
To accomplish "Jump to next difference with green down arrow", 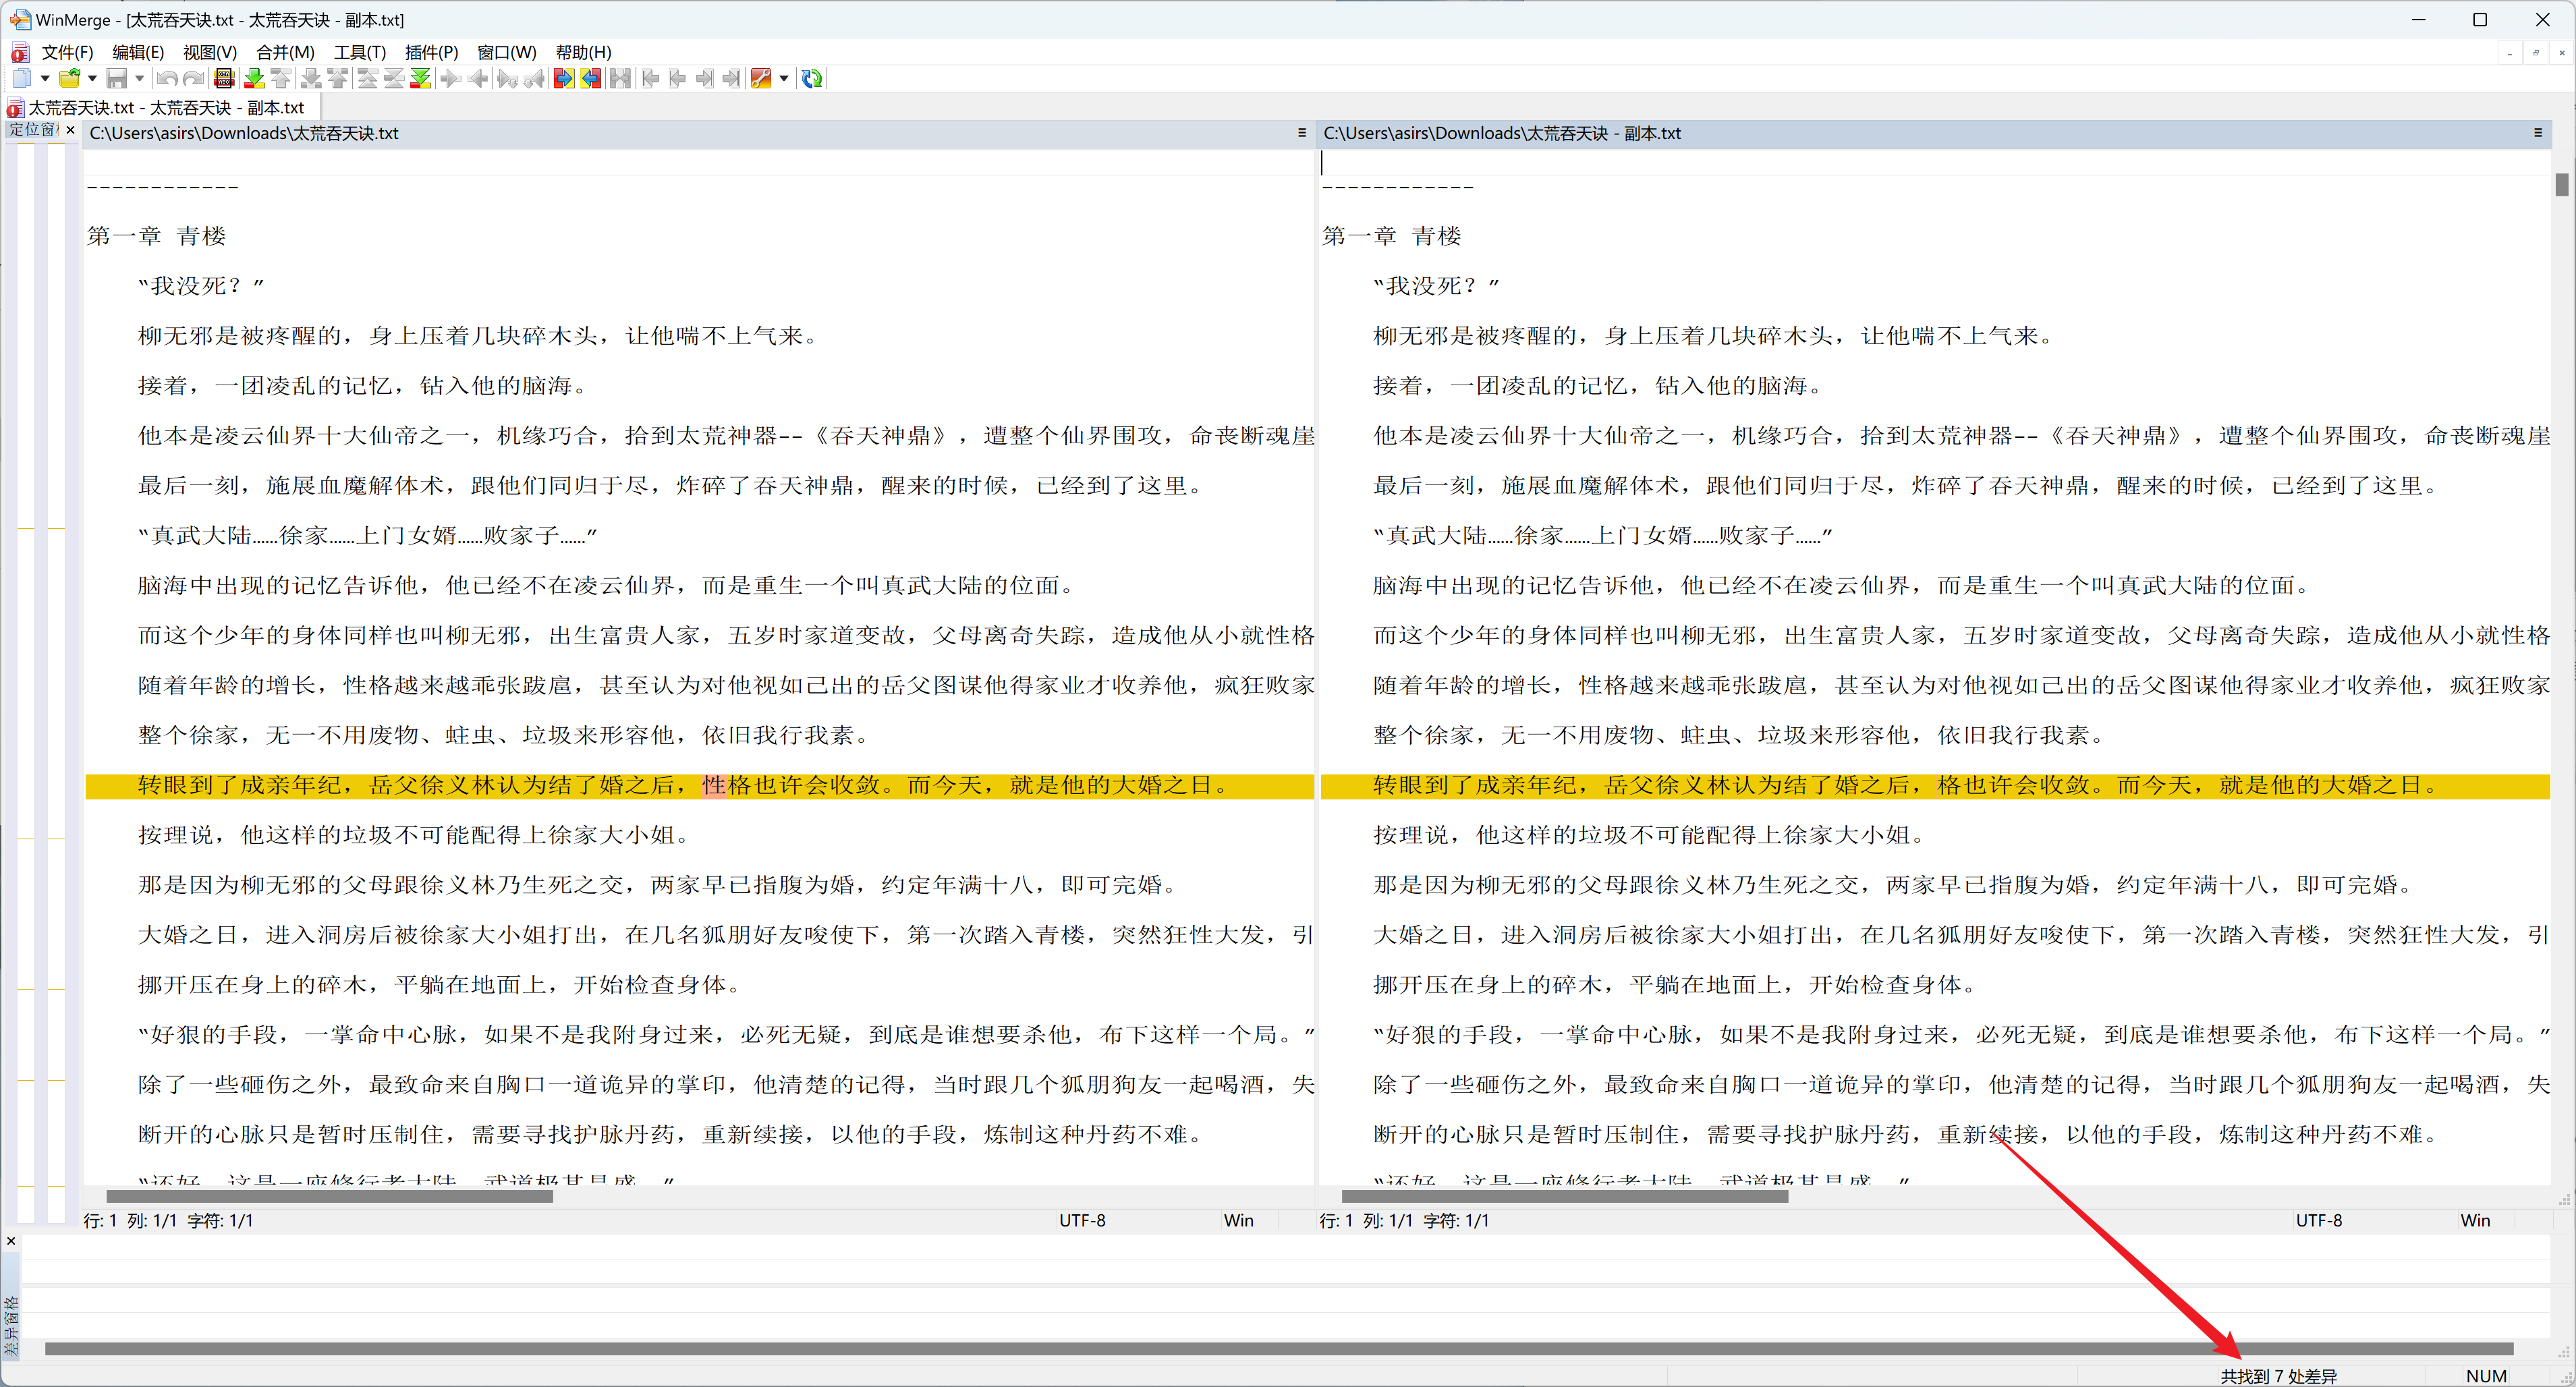I will [254, 78].
